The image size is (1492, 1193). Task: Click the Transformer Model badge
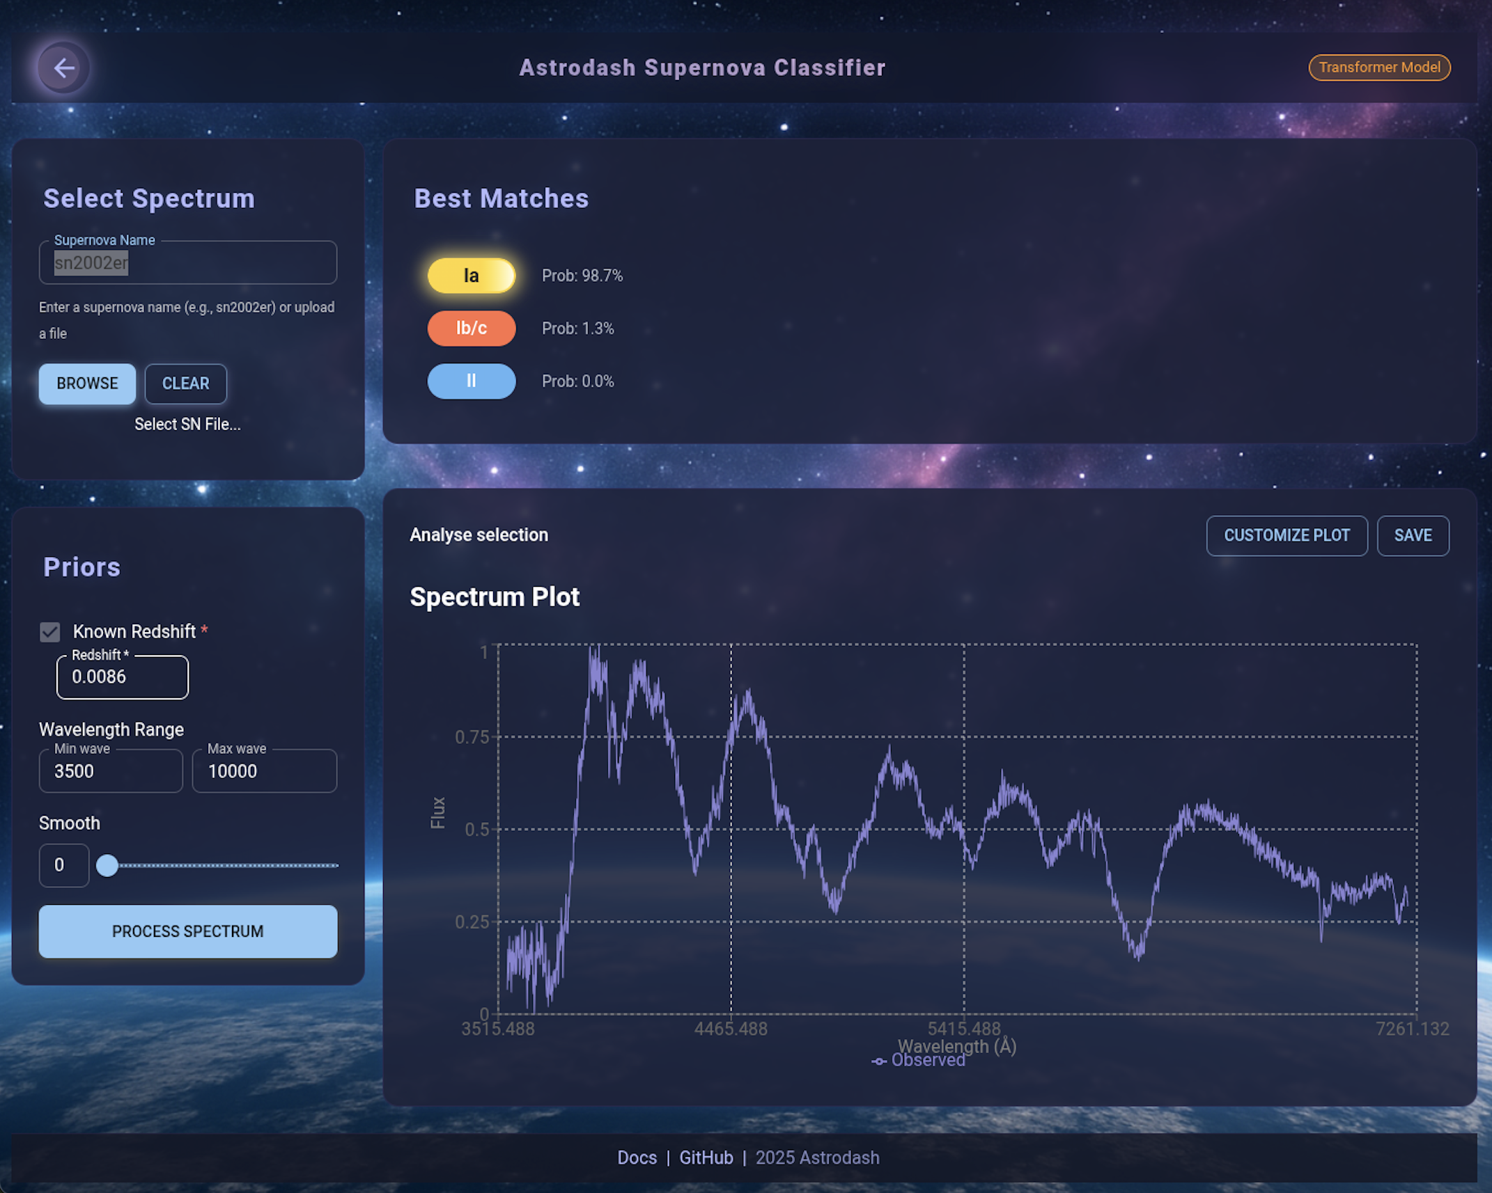pyautogui.click(x=1378, y=68)
